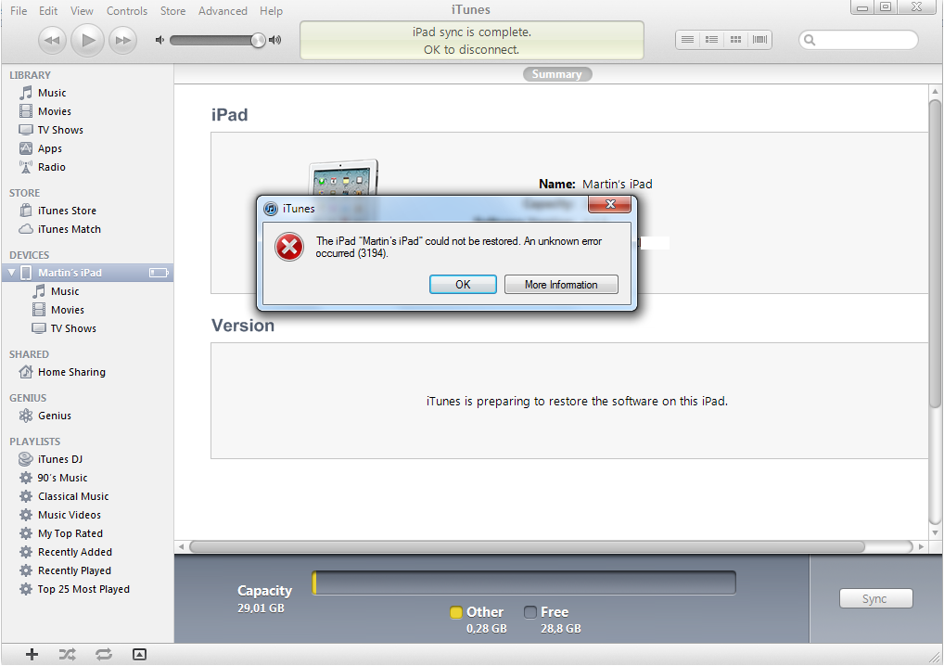Open the Advanced menu

[x=223, y=11]
